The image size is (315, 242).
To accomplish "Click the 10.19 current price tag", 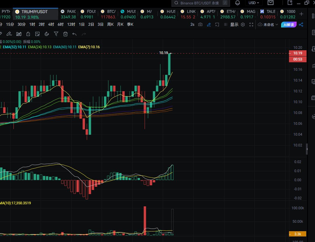I will (298, 53).
